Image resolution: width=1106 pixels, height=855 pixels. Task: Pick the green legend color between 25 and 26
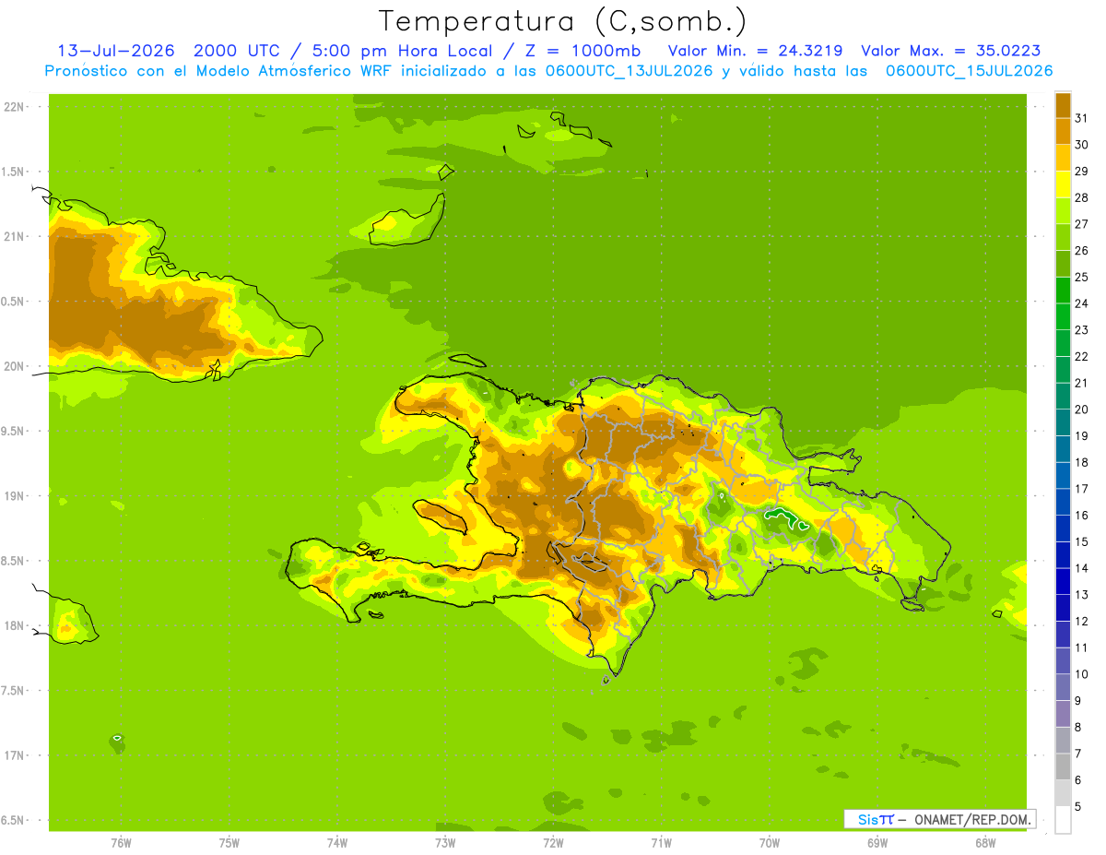point(1063,263)
